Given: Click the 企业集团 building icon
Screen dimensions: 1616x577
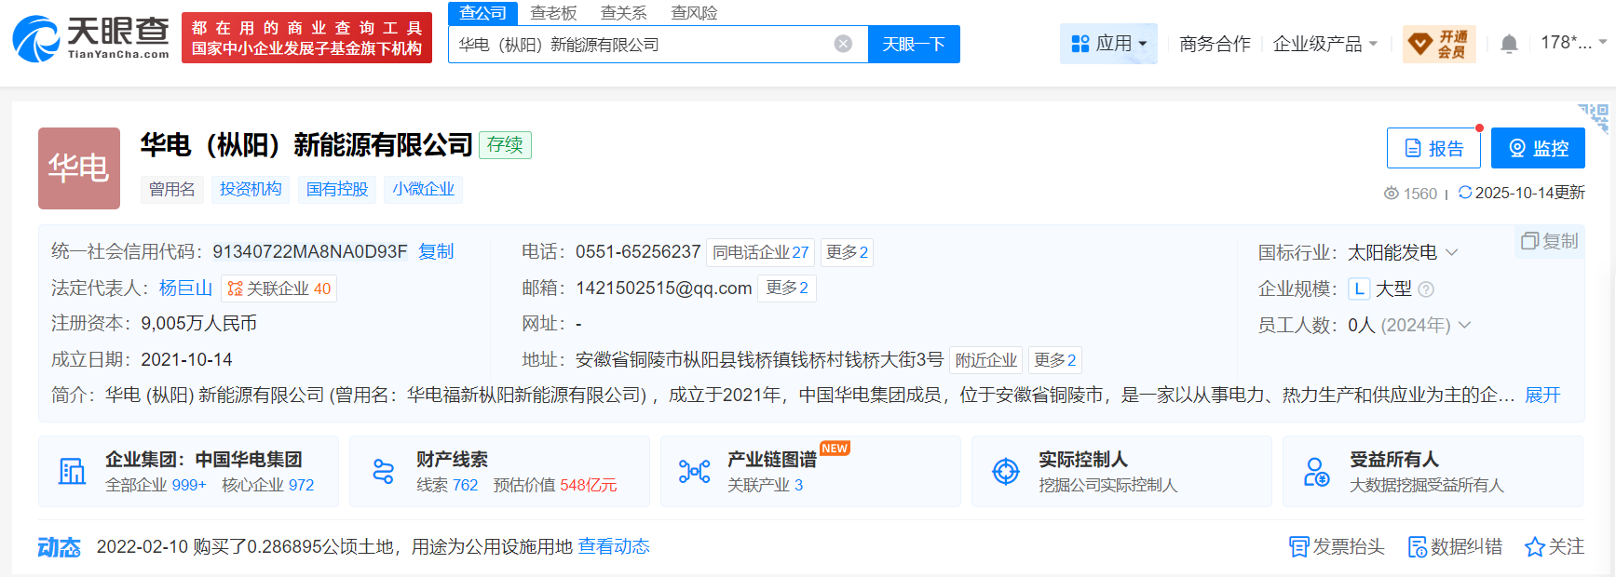Looking at the screenshot, I should click(x=72, y=472).
